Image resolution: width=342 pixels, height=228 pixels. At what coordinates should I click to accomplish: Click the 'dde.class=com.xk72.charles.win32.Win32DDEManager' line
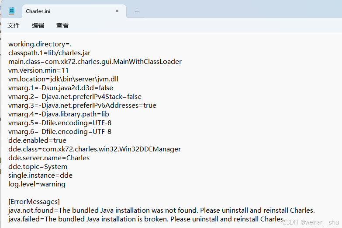tap(94, 149)
